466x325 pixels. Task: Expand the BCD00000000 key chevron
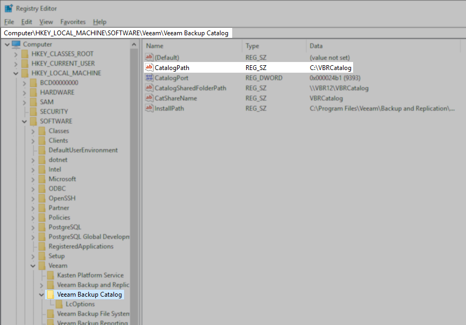pyautogui.click(x=25, y=83)
